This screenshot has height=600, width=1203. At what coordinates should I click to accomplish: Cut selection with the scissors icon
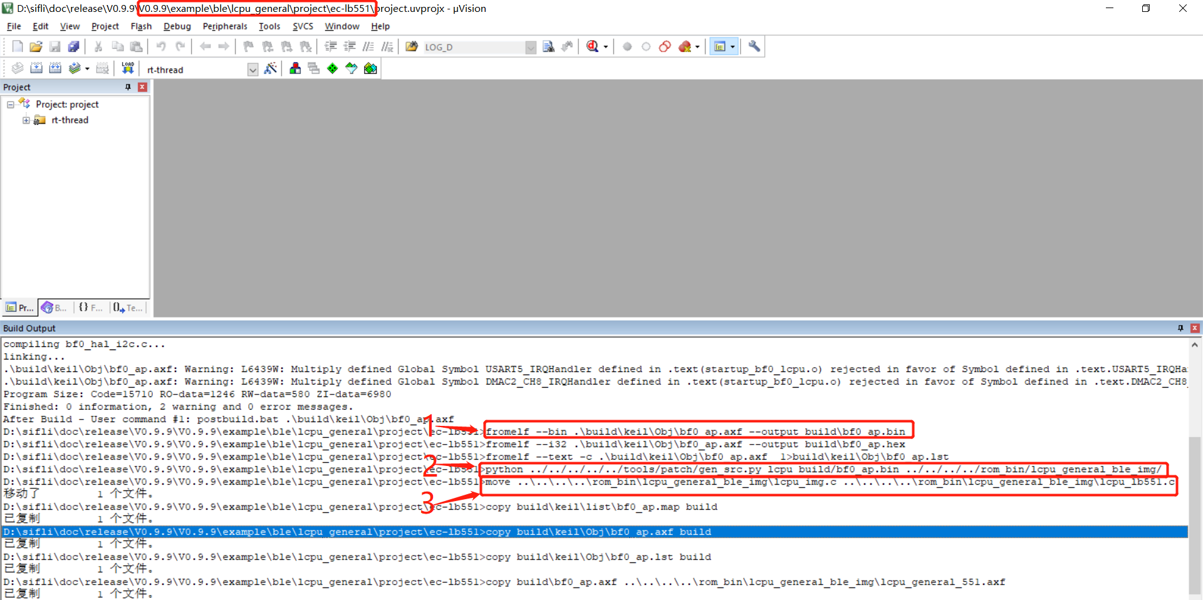[x=98, y=46]
